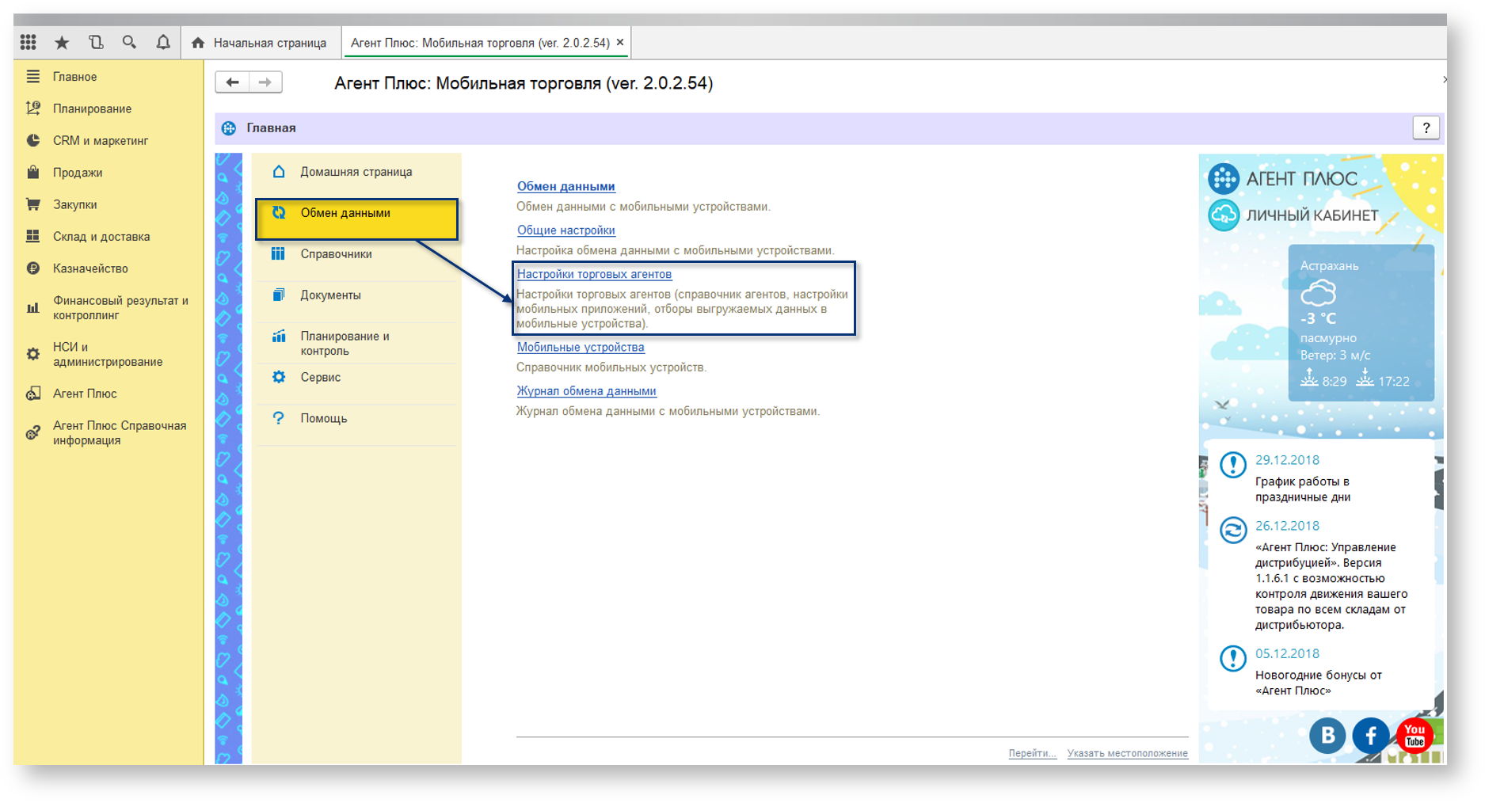Select Домашняя страница in inner menu
The height and width of the screenshot is (803, 1485).
(x=356, y=172)
